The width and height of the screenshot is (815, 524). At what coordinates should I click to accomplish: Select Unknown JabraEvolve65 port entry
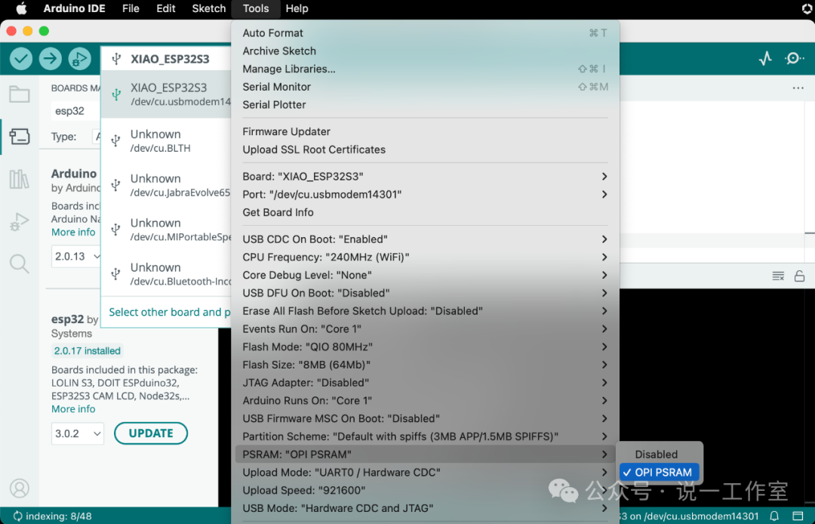pyautogui.click(x=166, y=185)
